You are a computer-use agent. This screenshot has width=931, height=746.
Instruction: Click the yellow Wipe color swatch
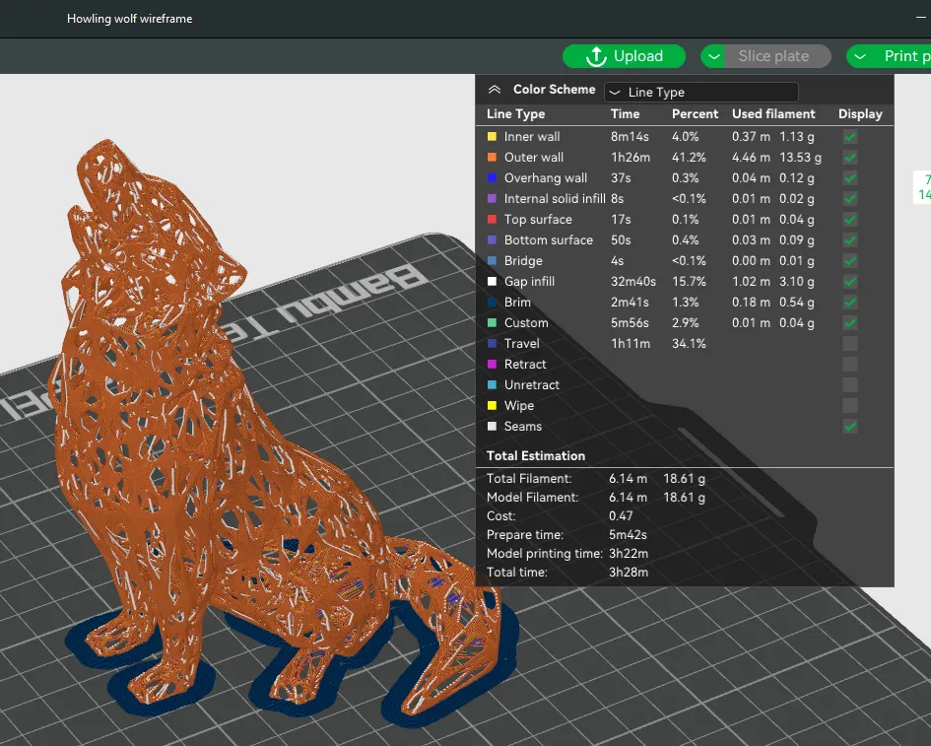492,406
